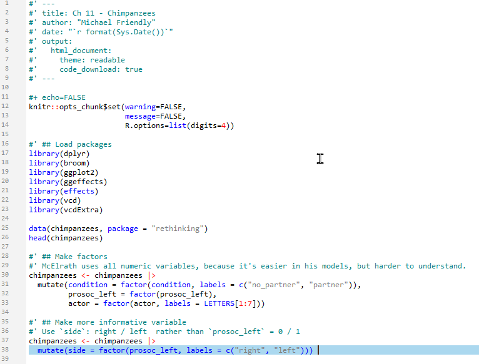Click the mutate(condition = factor(...)) line
The height and width of the screenshot is (364, 479).
[199, 285]
